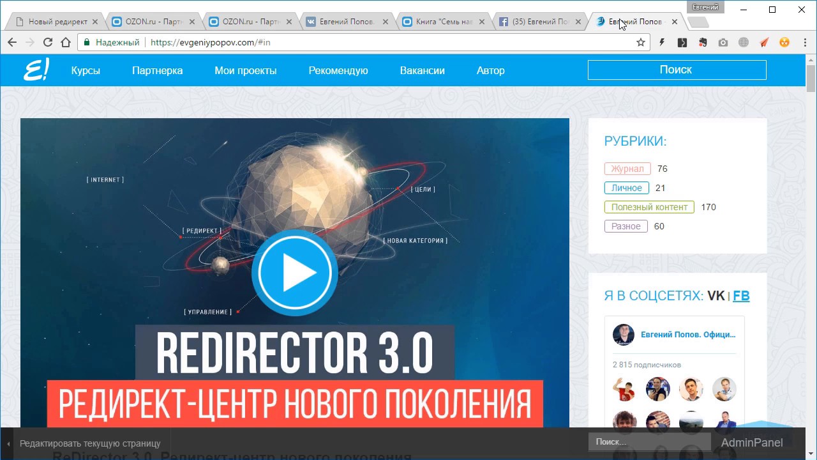
Task: Open the Партнерка menu item
Action: [157, 71]
